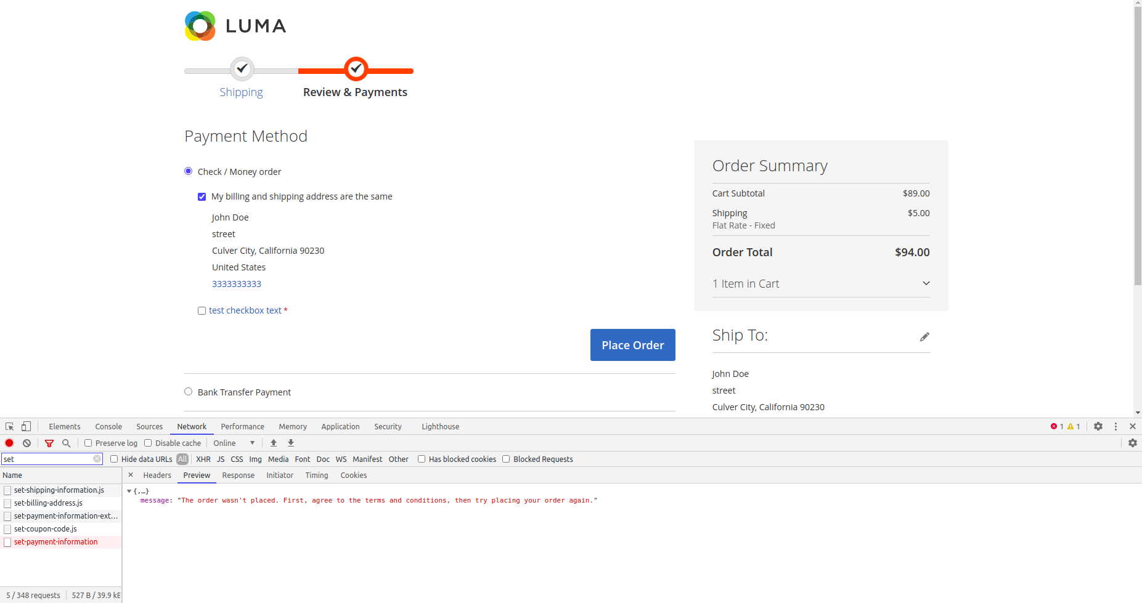Click the yellow warning count indicator
The image size is (1142, 603).
click(x=1074, y=426)
